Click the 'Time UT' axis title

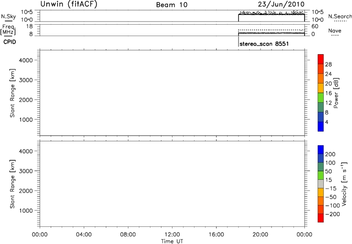point(172,241)
